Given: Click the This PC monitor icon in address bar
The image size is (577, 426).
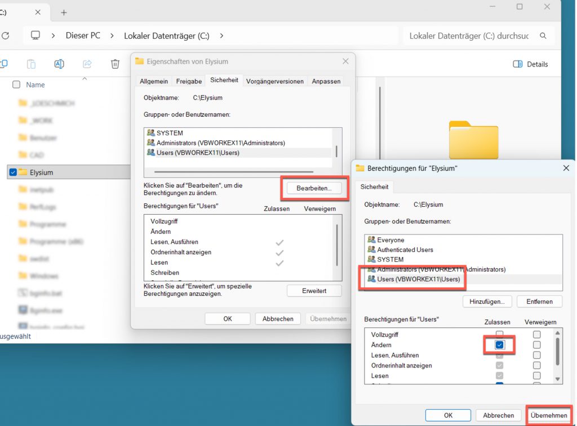Looking at the screenshot, I should point(36,35).
